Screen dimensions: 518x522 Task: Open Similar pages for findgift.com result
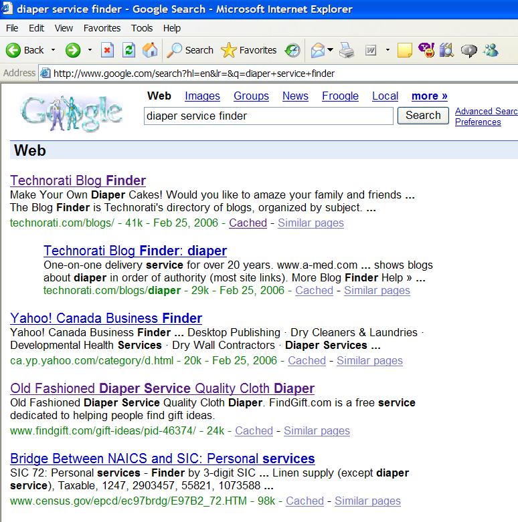tap(317, 431)
